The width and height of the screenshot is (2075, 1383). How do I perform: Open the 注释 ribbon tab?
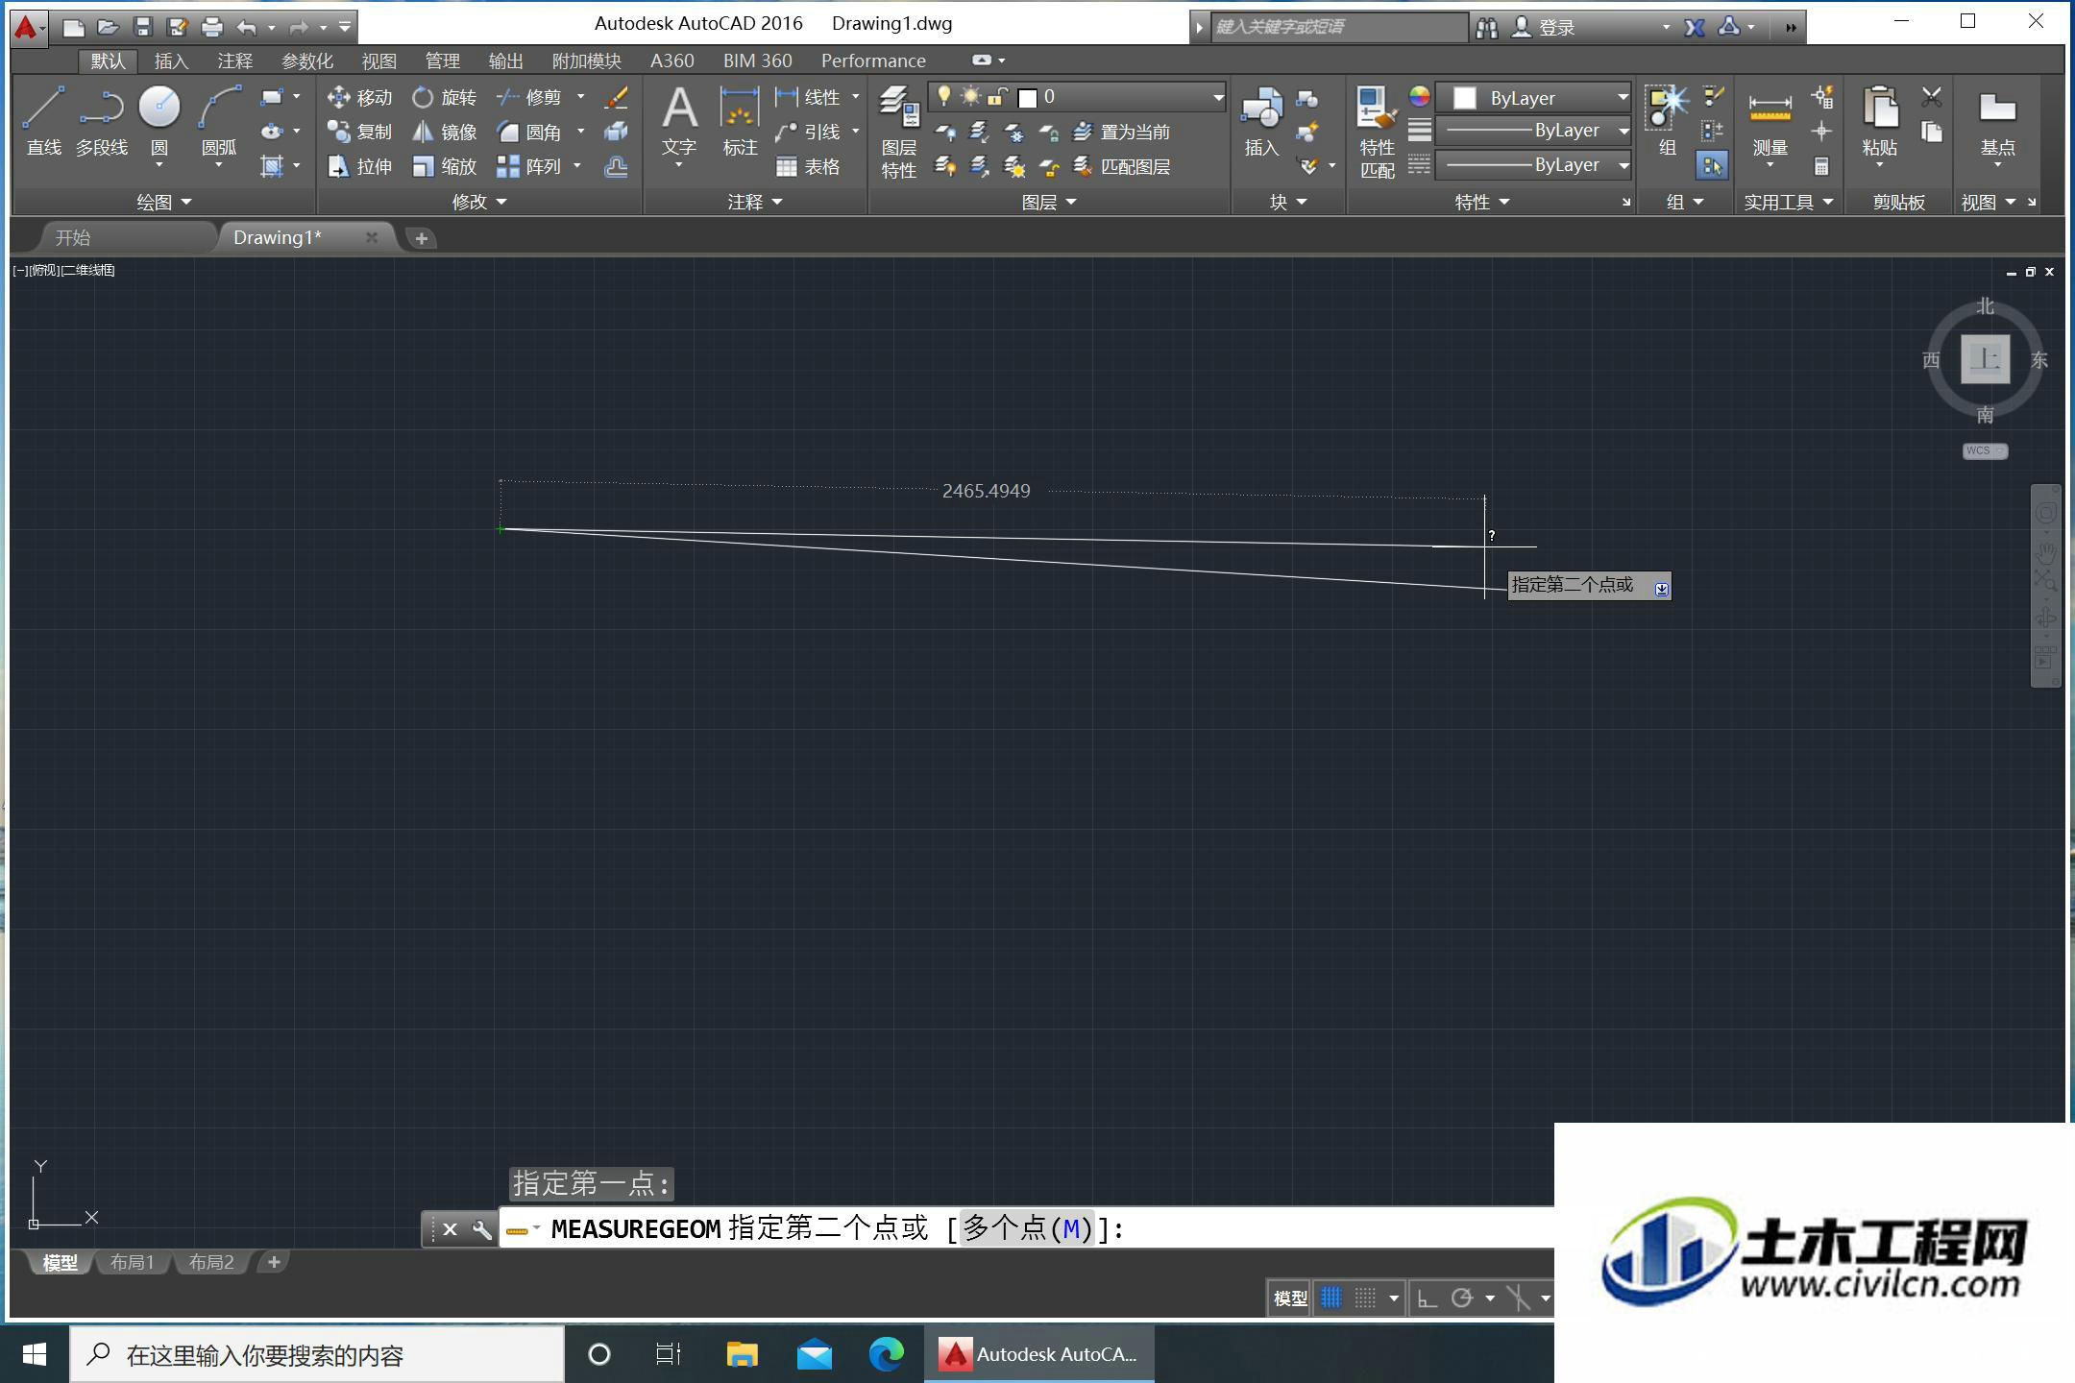[234, 61]
